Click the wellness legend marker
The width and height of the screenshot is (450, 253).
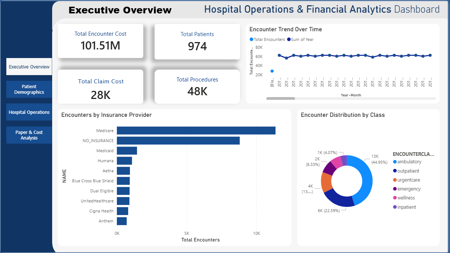(x=395, y=198)
